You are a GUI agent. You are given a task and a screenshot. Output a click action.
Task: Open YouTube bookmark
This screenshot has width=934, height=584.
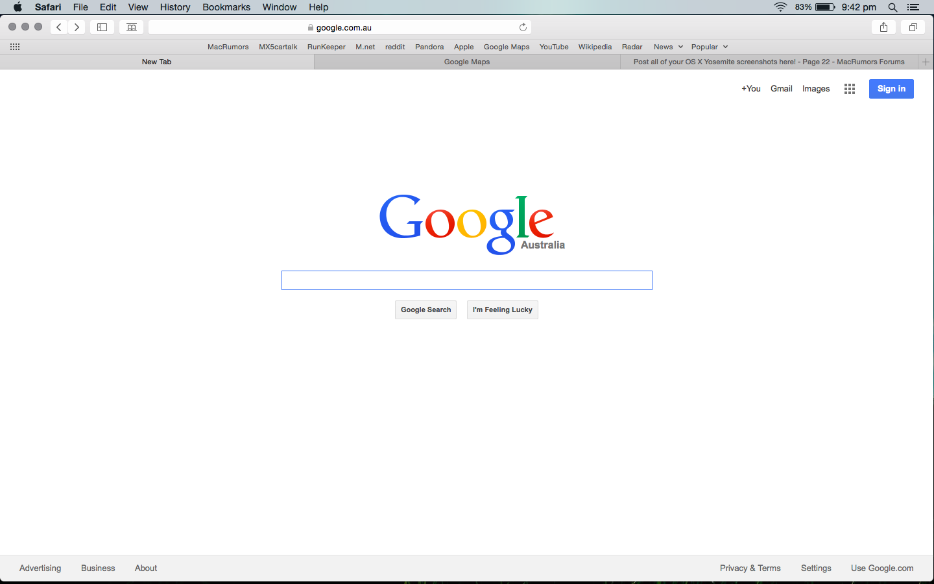pyautogui.click(x=554, y=47)
